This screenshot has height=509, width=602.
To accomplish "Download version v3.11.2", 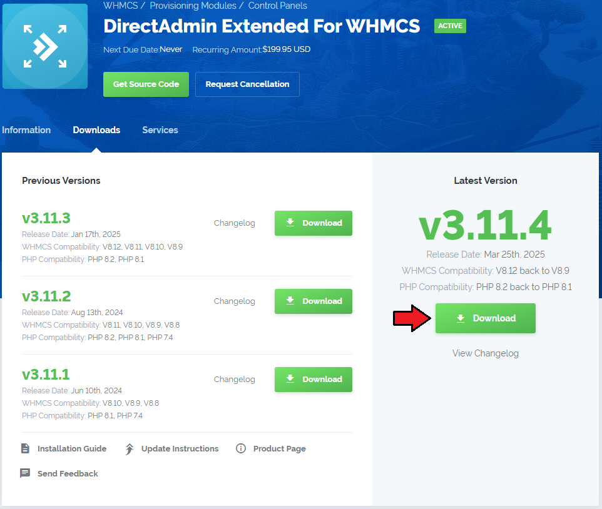I will [314, 301].
